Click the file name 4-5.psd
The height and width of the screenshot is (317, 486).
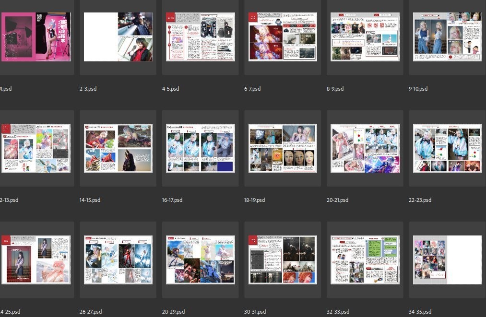click(x=170, y=89)
